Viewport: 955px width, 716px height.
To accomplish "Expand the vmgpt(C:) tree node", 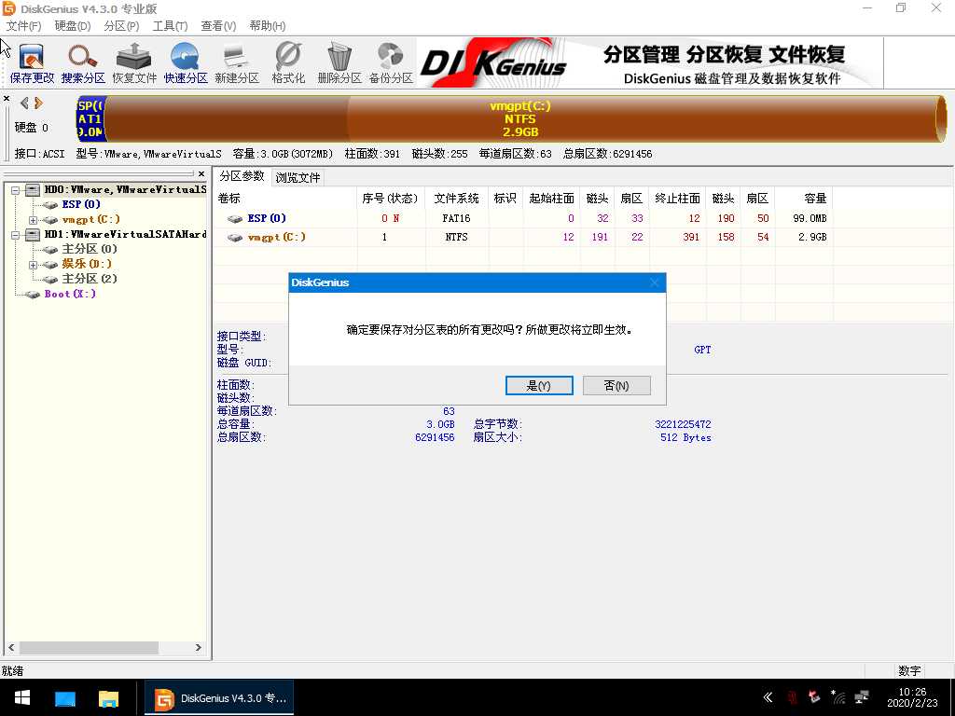I will pyautogui.click(x=34, y=220).
